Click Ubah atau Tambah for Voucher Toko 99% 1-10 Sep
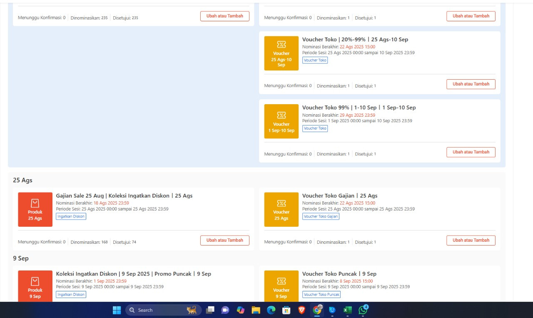The width and height of the screenshot is (533, 318). pos(471,152)
